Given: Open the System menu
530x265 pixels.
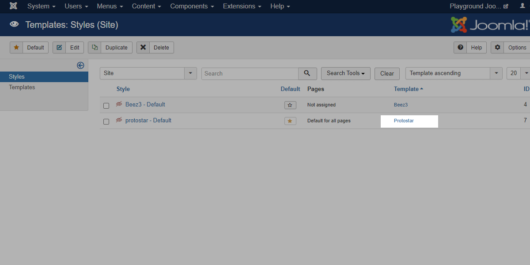Looking at the screenshot, I should [42, 6].
